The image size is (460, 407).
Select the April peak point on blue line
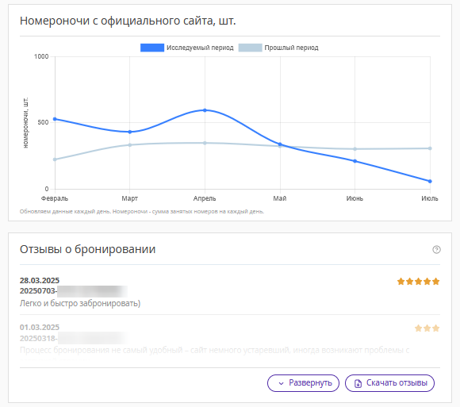205,110
